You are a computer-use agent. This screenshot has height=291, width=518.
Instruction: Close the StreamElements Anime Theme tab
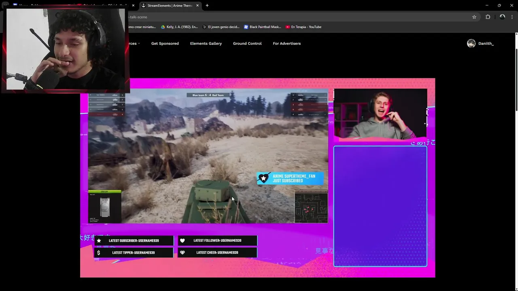[x=197, y=6]
